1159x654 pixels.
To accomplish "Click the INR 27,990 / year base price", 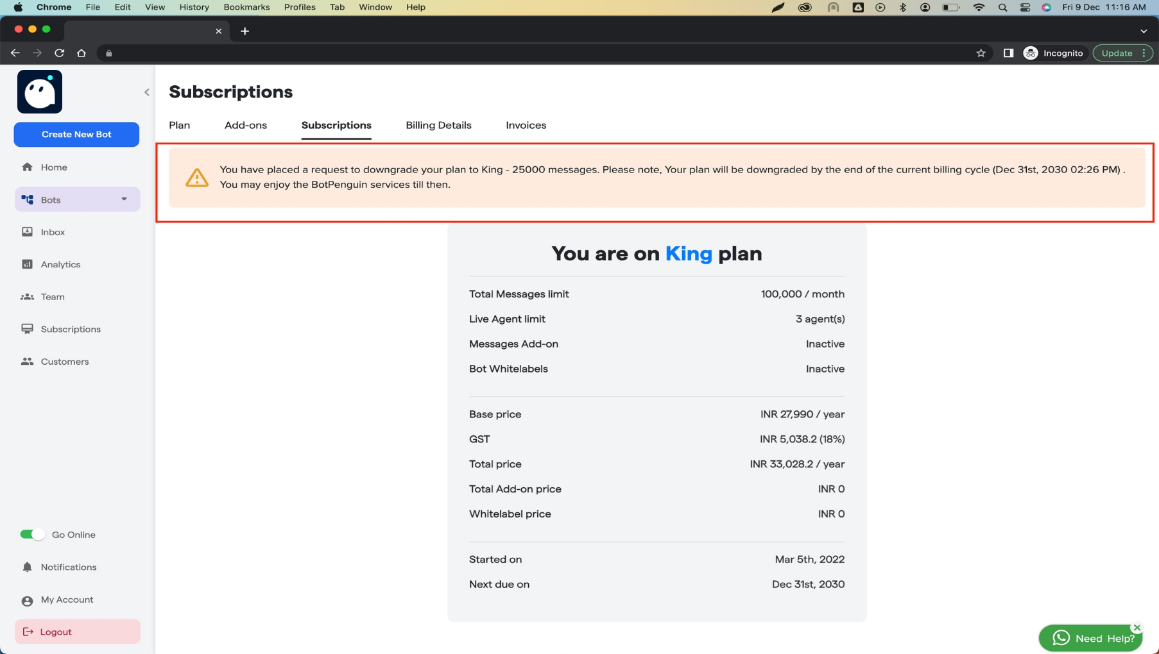I will (802, 414).
